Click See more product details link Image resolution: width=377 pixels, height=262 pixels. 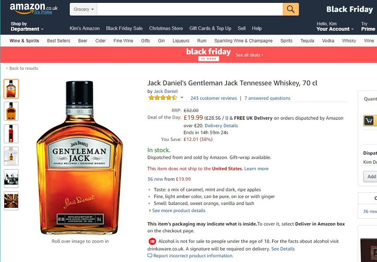(x=179, y=211)
